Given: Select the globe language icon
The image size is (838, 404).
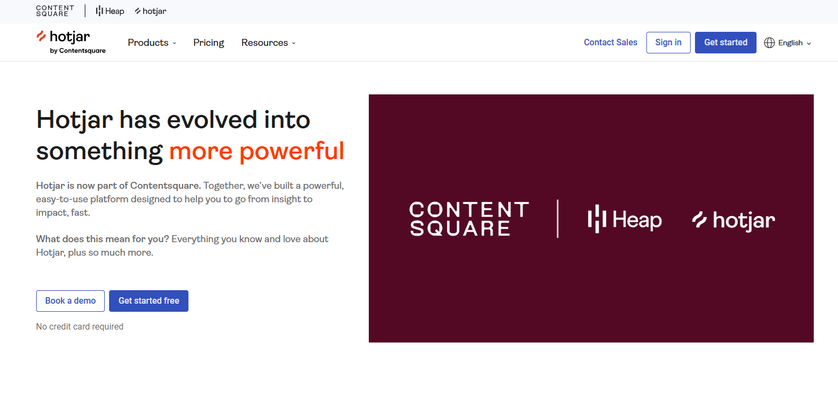Looking at the screenshot, I should [769, 43].
